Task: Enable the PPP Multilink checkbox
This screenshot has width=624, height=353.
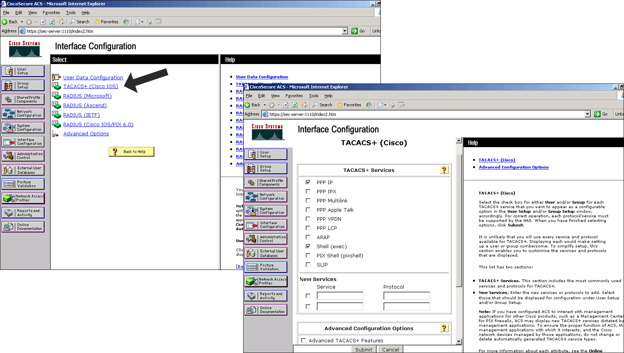Action: coord(308,201)
